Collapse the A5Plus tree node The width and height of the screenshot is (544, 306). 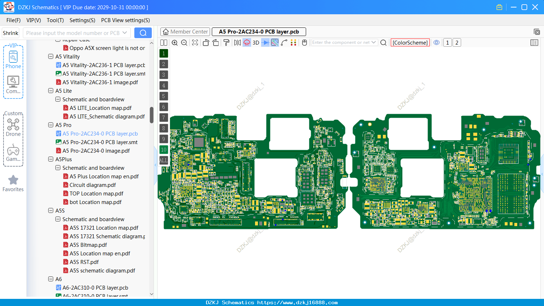click(x=51, y=159)
